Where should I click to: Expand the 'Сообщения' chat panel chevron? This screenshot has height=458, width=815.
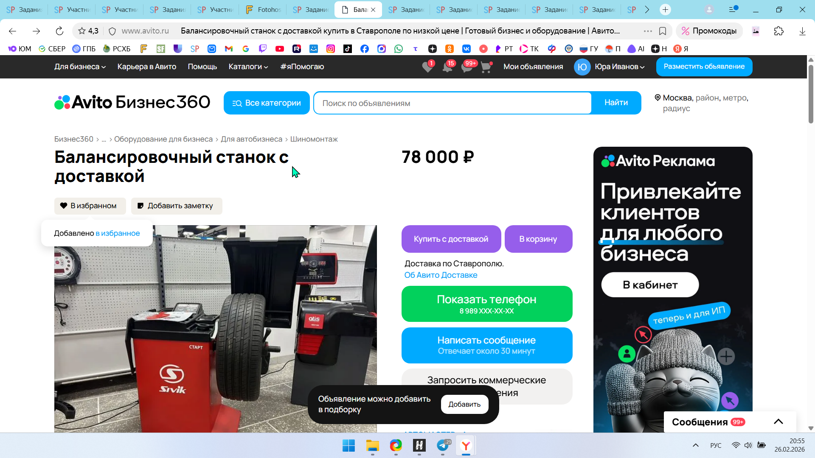pos(778,422)
